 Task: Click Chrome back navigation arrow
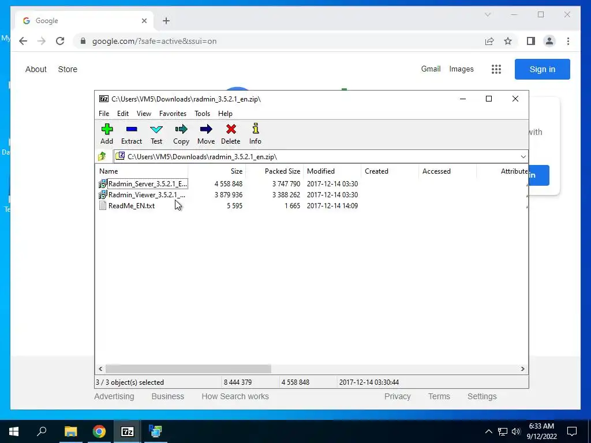pos(23,41)
